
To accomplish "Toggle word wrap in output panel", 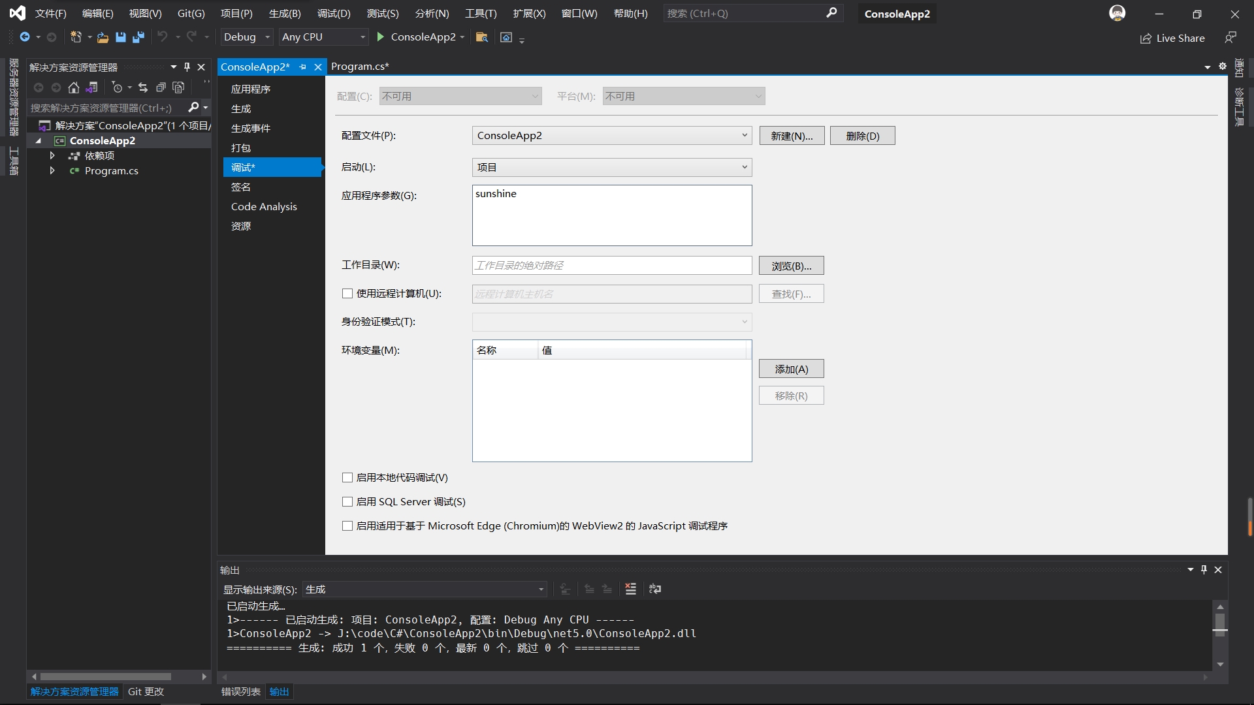I will [x=654, y=589].
